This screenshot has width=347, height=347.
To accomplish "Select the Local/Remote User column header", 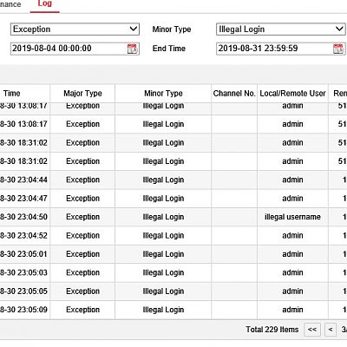I will tap(292, 94).
